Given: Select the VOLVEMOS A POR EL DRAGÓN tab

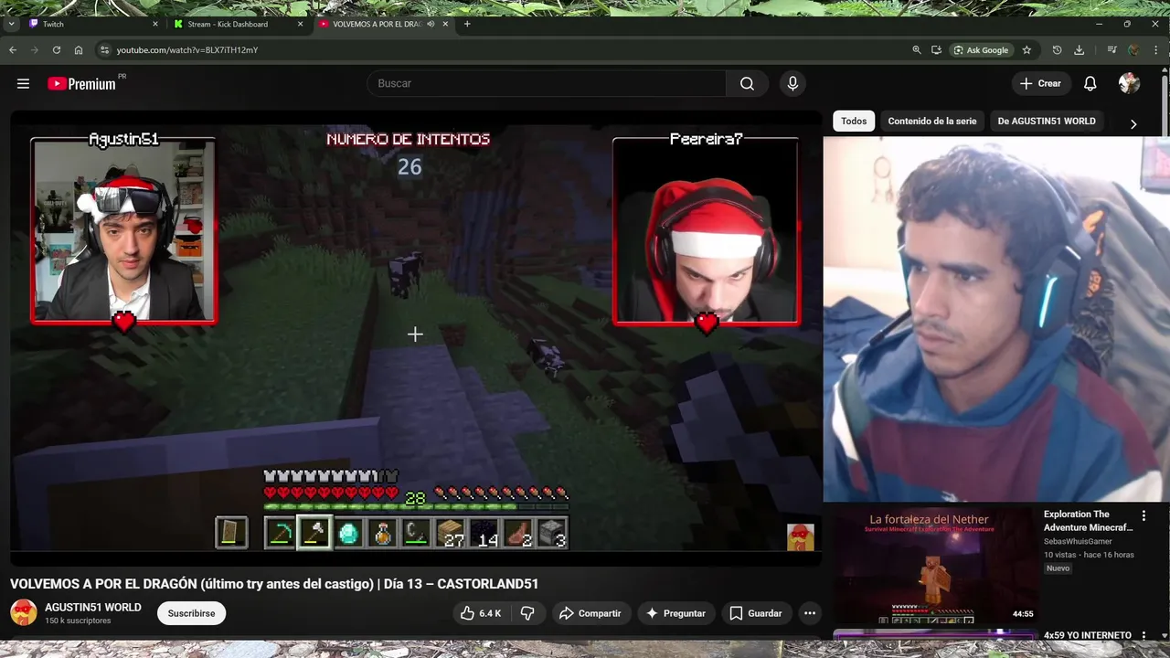Looking at the screenshot, I should tap(384, 24).
